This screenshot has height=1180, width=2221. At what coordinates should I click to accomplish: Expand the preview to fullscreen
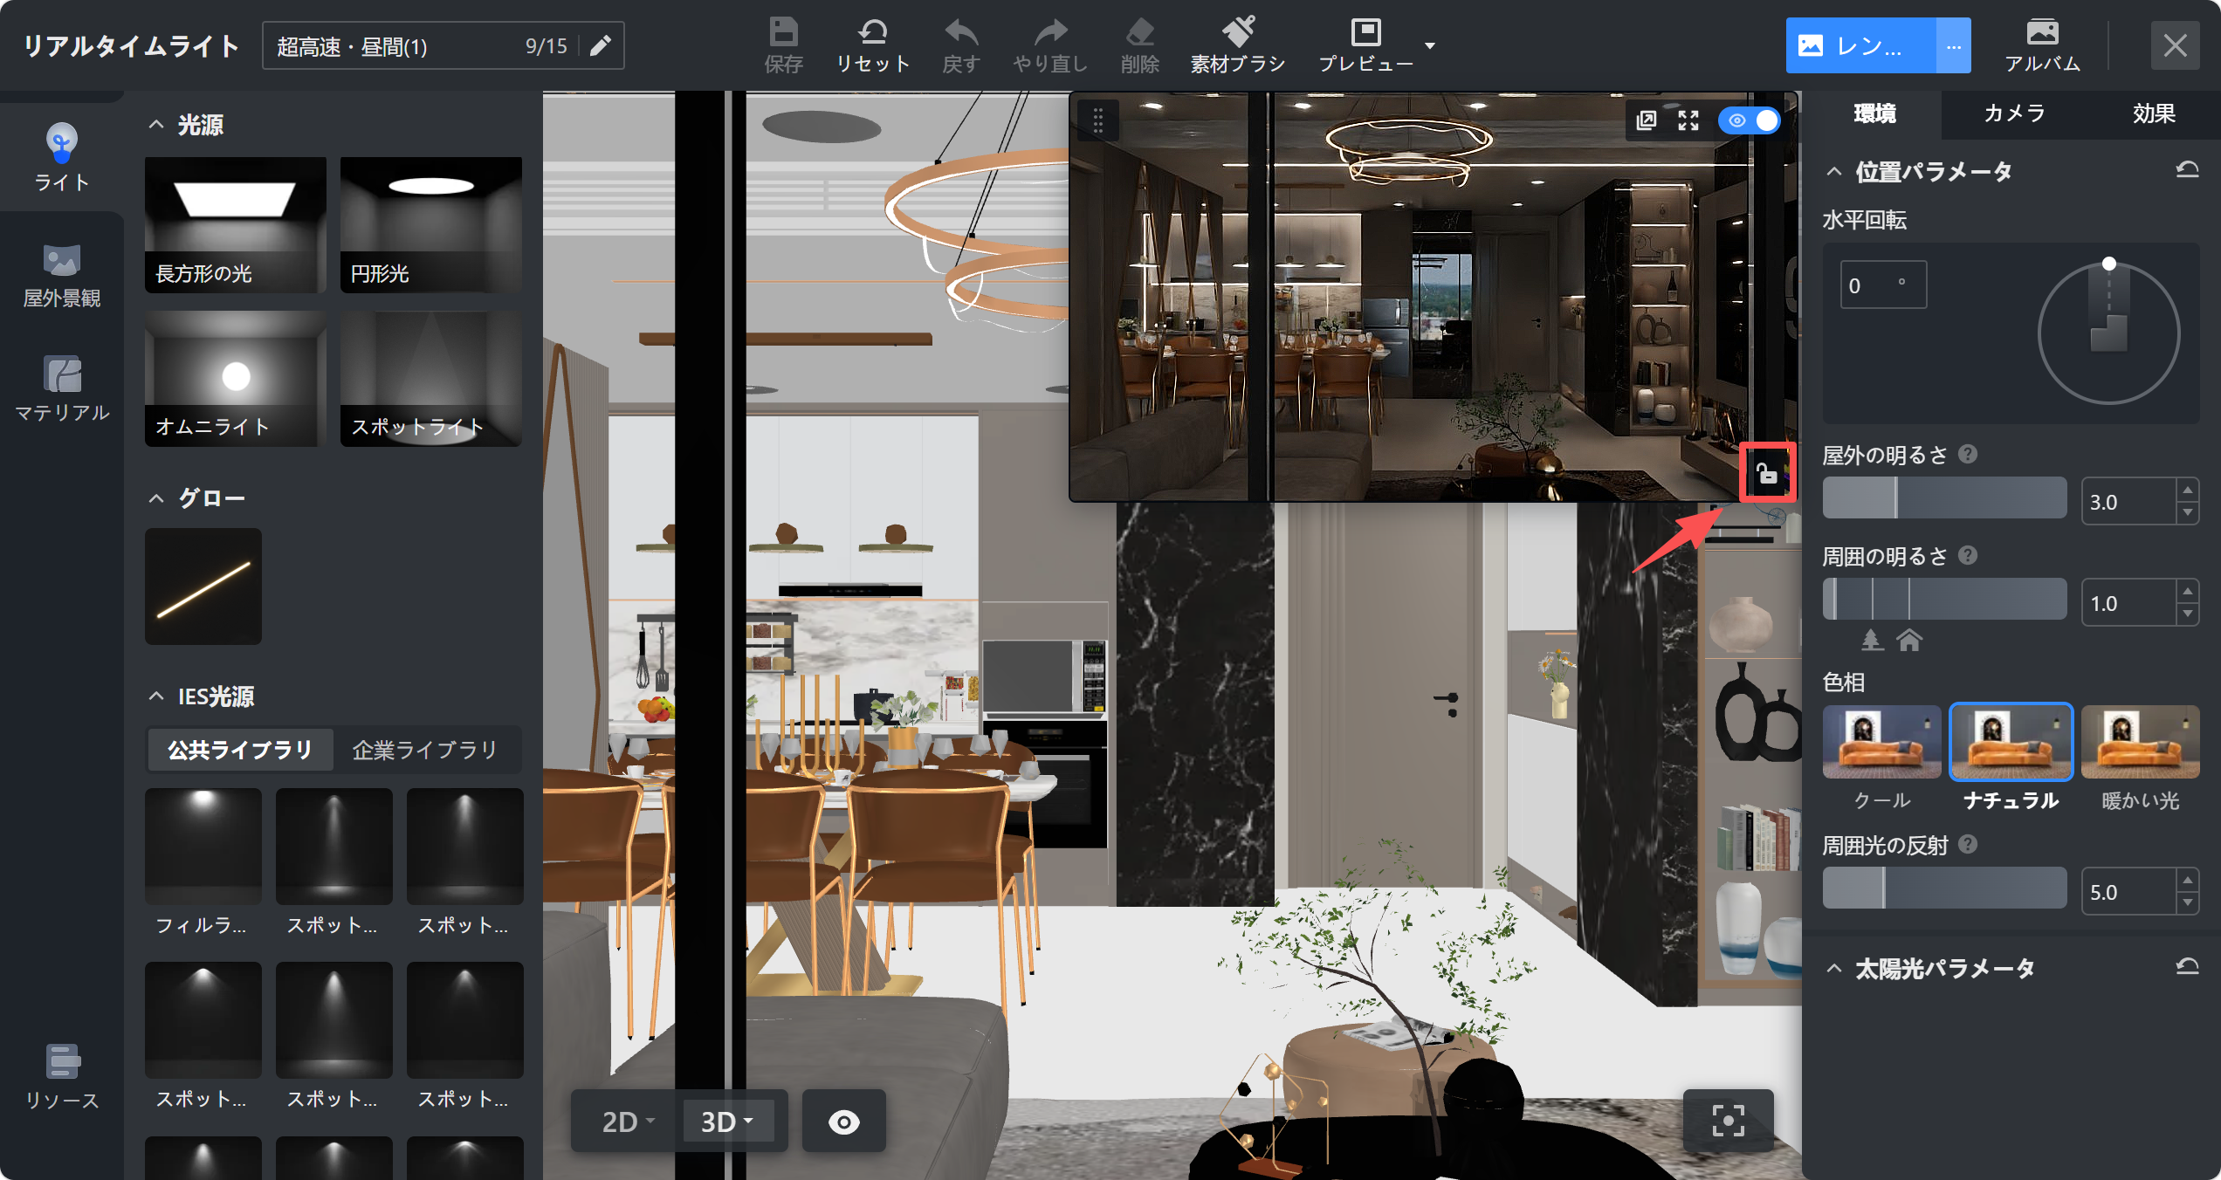1688,120
